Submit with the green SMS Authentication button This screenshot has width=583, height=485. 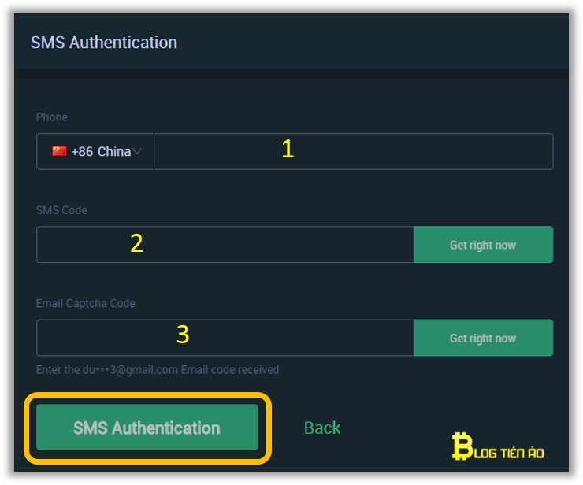coord(147,428)
